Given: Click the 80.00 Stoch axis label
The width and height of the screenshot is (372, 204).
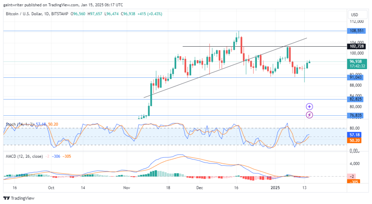Looking at the screenshot, I should (x=355, y=128).
